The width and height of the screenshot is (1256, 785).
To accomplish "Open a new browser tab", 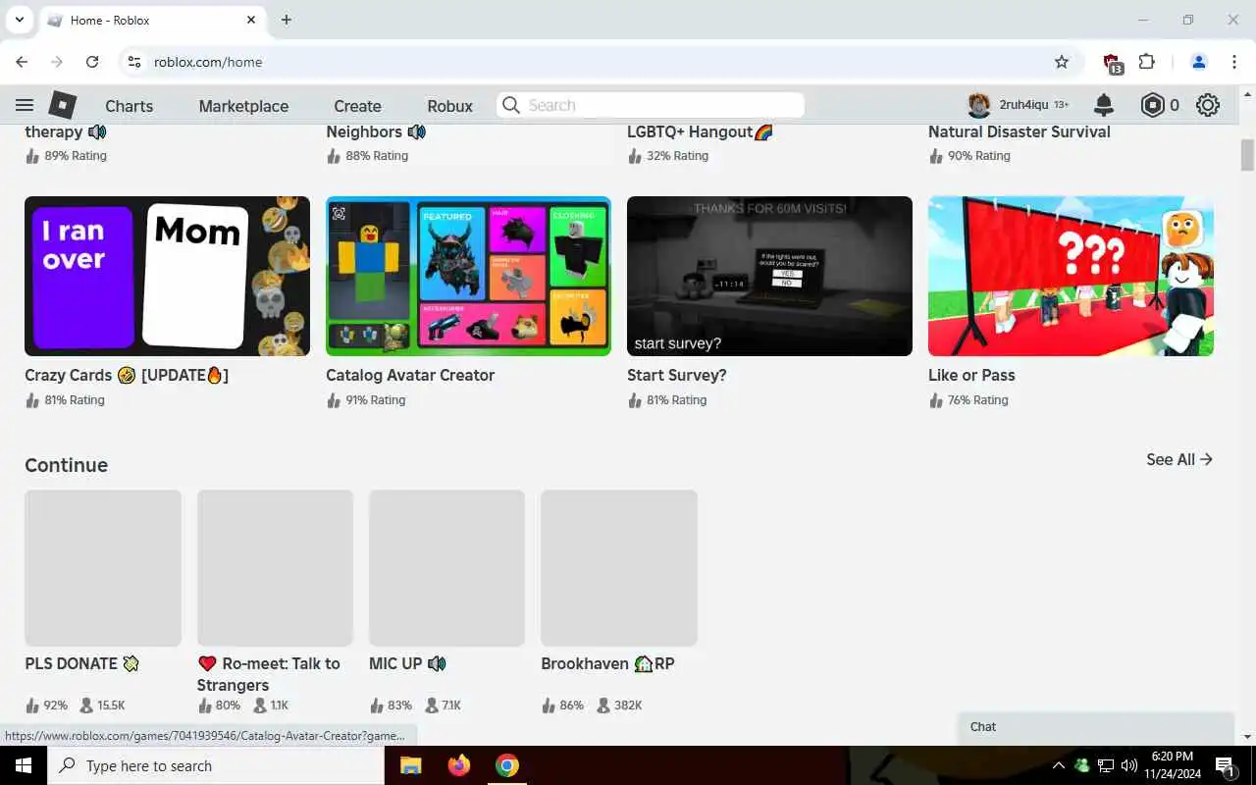I will [x=287, y=20].
